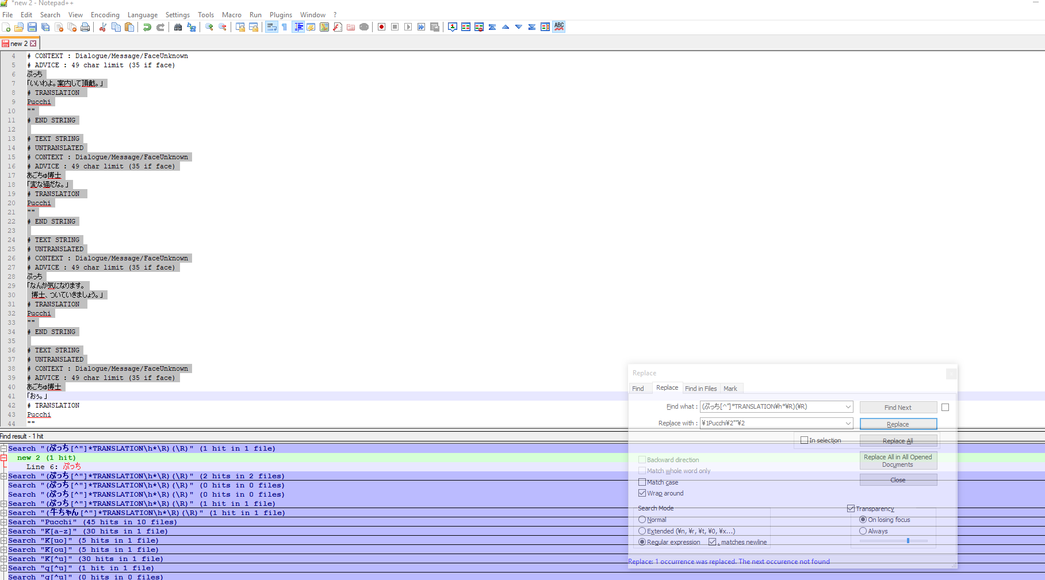This screenshot has height=580, width=1045.
Task: Collapse the 'new 2 (1 hit)' result node
Action: pyautogui.click(x=3, y=458)
